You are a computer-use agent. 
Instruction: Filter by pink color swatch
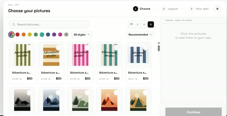coord(60,35)
